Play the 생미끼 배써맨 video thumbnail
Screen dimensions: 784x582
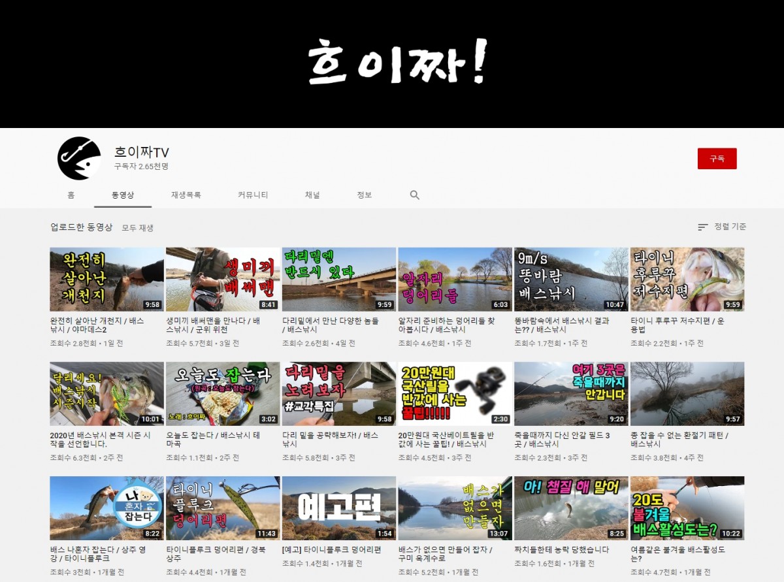(223, 279)
